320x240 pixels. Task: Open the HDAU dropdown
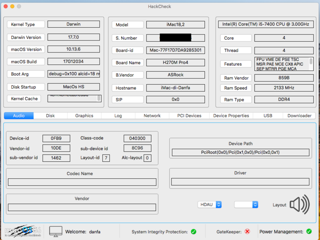(210, 205)
